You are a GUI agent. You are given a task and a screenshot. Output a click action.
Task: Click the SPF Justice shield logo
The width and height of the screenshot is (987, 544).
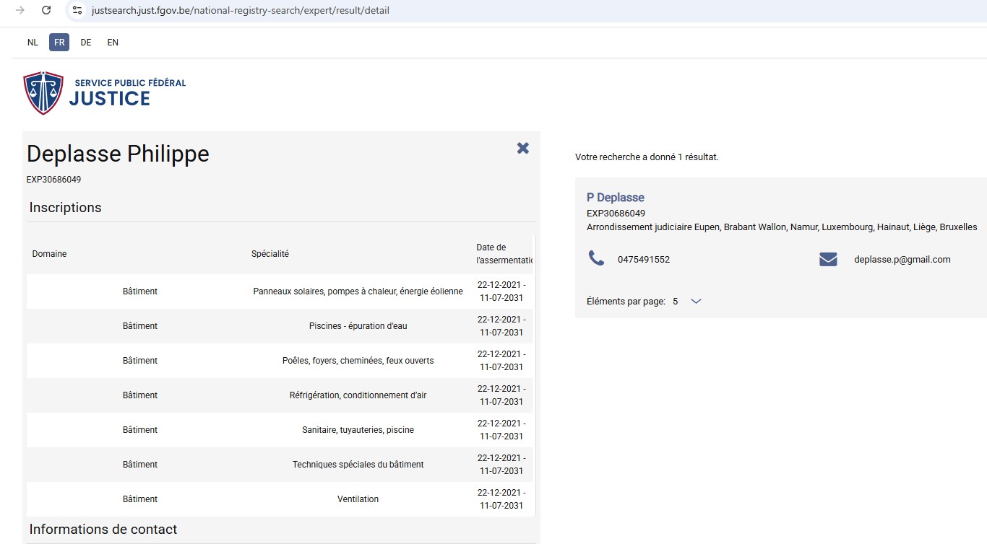43,93
